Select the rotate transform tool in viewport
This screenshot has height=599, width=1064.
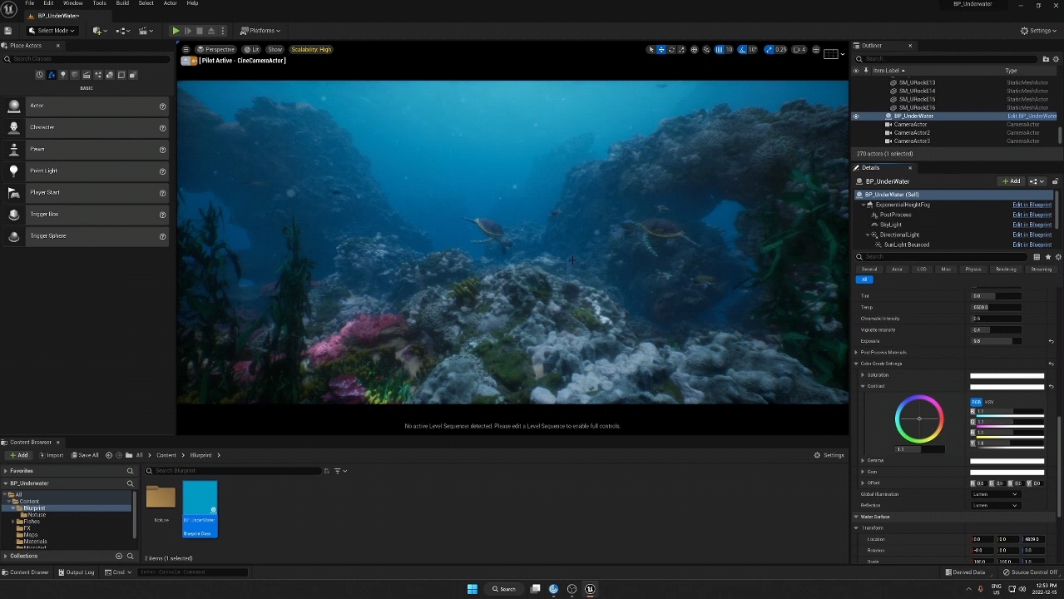pos(671,50)
